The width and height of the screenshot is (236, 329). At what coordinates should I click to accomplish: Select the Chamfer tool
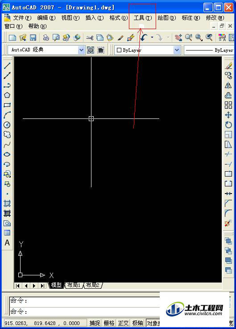(x=228, y=203)
